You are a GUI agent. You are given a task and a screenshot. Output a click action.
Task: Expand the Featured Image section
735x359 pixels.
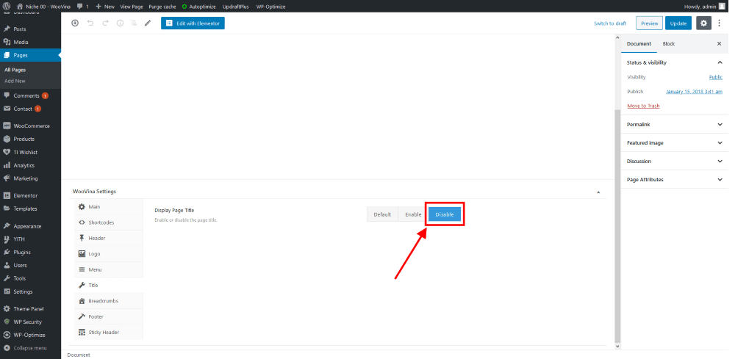tap(675, 142)
